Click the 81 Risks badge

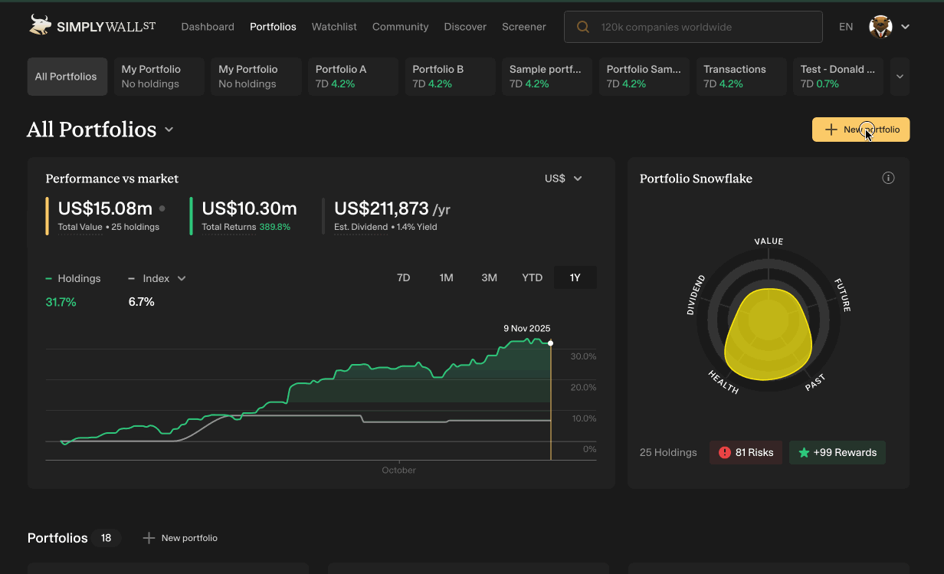pyautogui.click(x=746, y=453)
